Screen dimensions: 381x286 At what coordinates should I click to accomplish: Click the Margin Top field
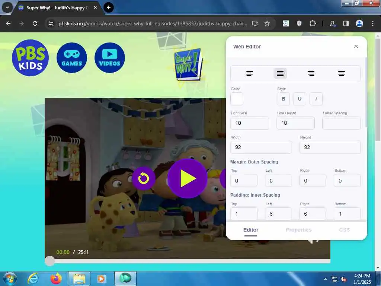(x=244, y=181)
